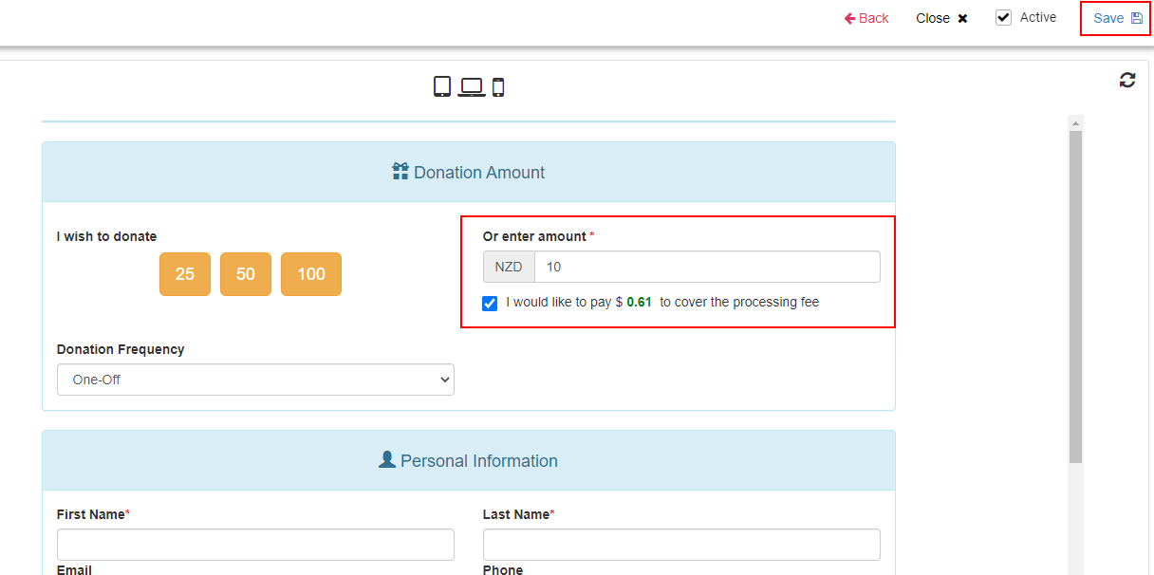Click the vertical scrollbar thumb
Image resolution: width=1154 pixels, height=575 pixels.
[x=1075, y=297]
